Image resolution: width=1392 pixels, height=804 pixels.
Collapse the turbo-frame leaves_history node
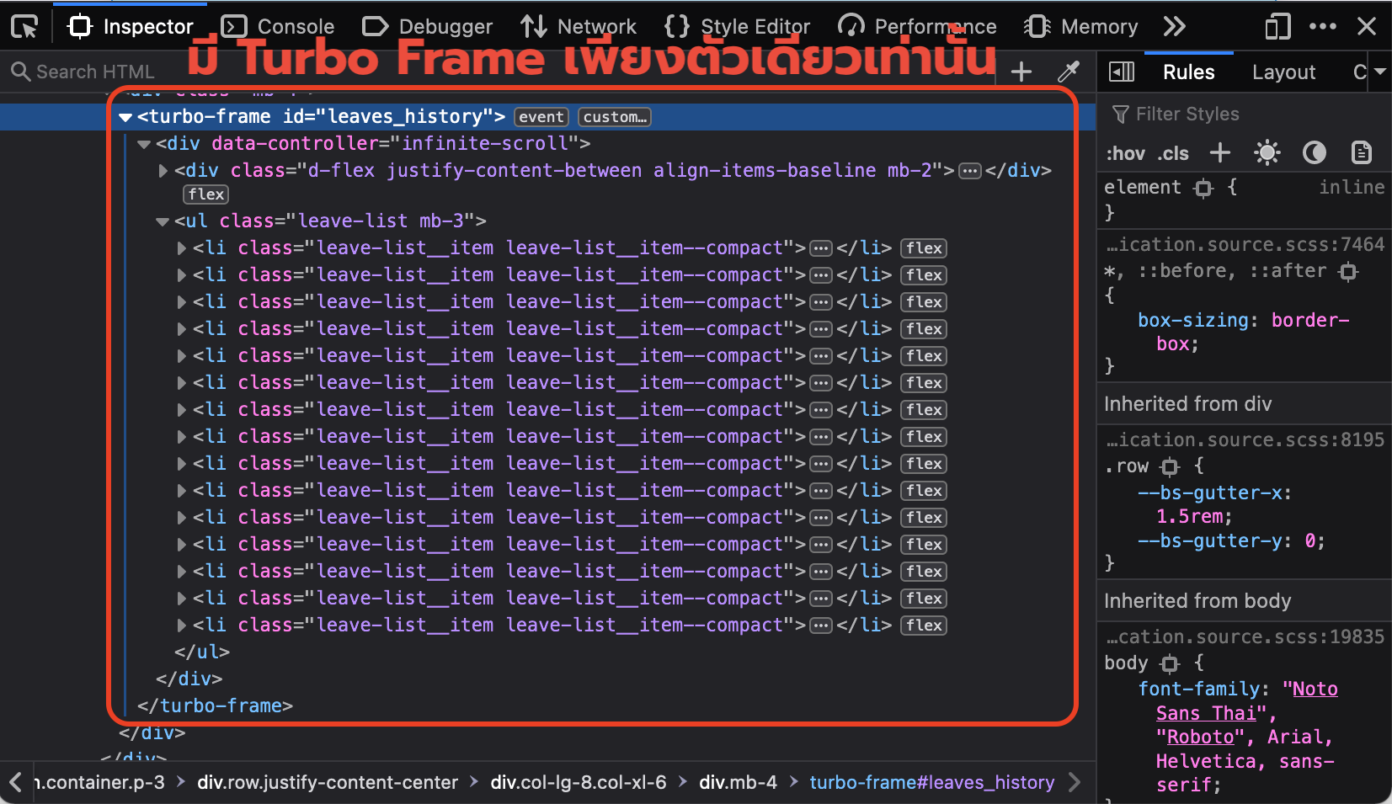click(x=125, y=117)
